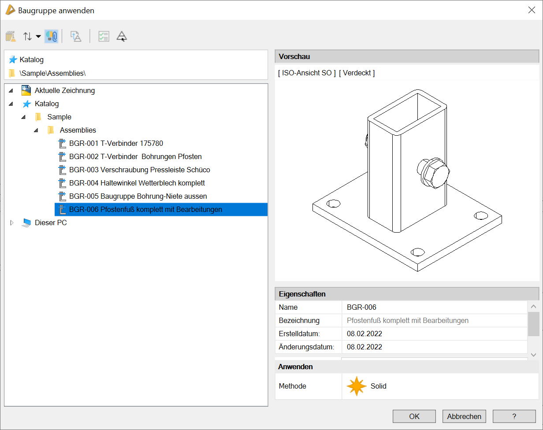Click the library cleanup broom icon
This screenshot has width=543, height=430.
11,37
